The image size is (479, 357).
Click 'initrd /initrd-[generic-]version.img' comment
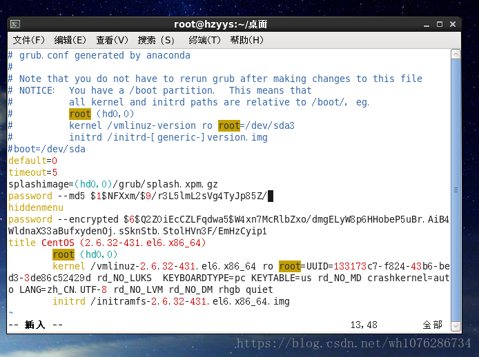tap(168, 137)
